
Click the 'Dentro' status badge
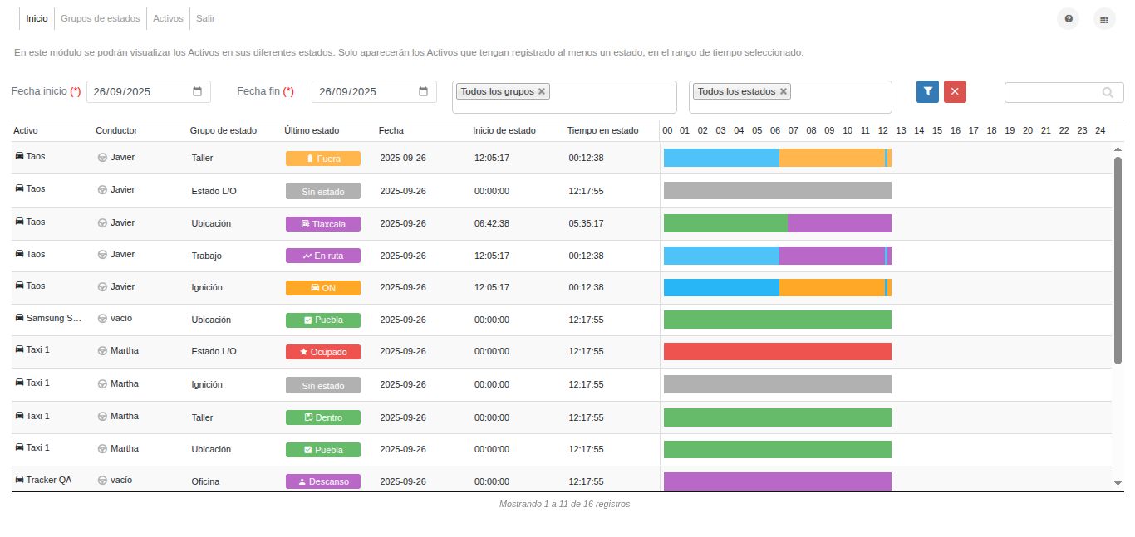coord(323,417)
